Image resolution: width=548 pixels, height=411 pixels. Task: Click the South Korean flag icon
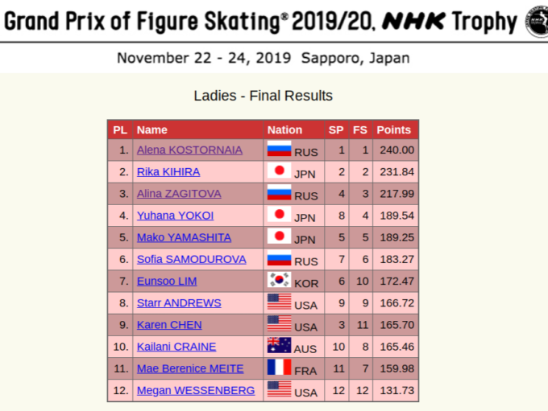(x=279, y=279)
